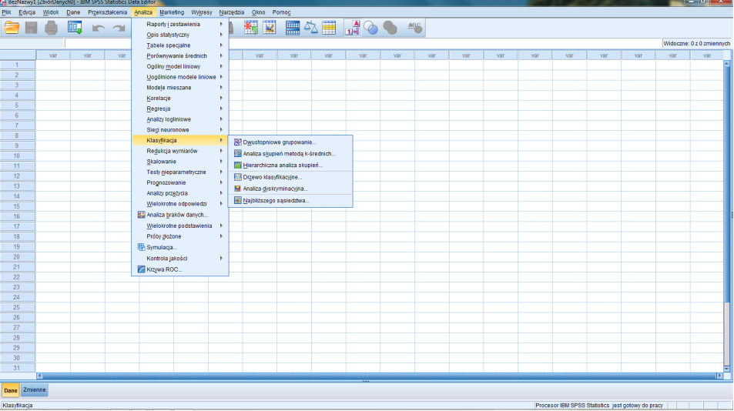The width and height of the screenshot is (734, 411).
Task: Expand the Korelacje submenu
Action: click(180, 99)
